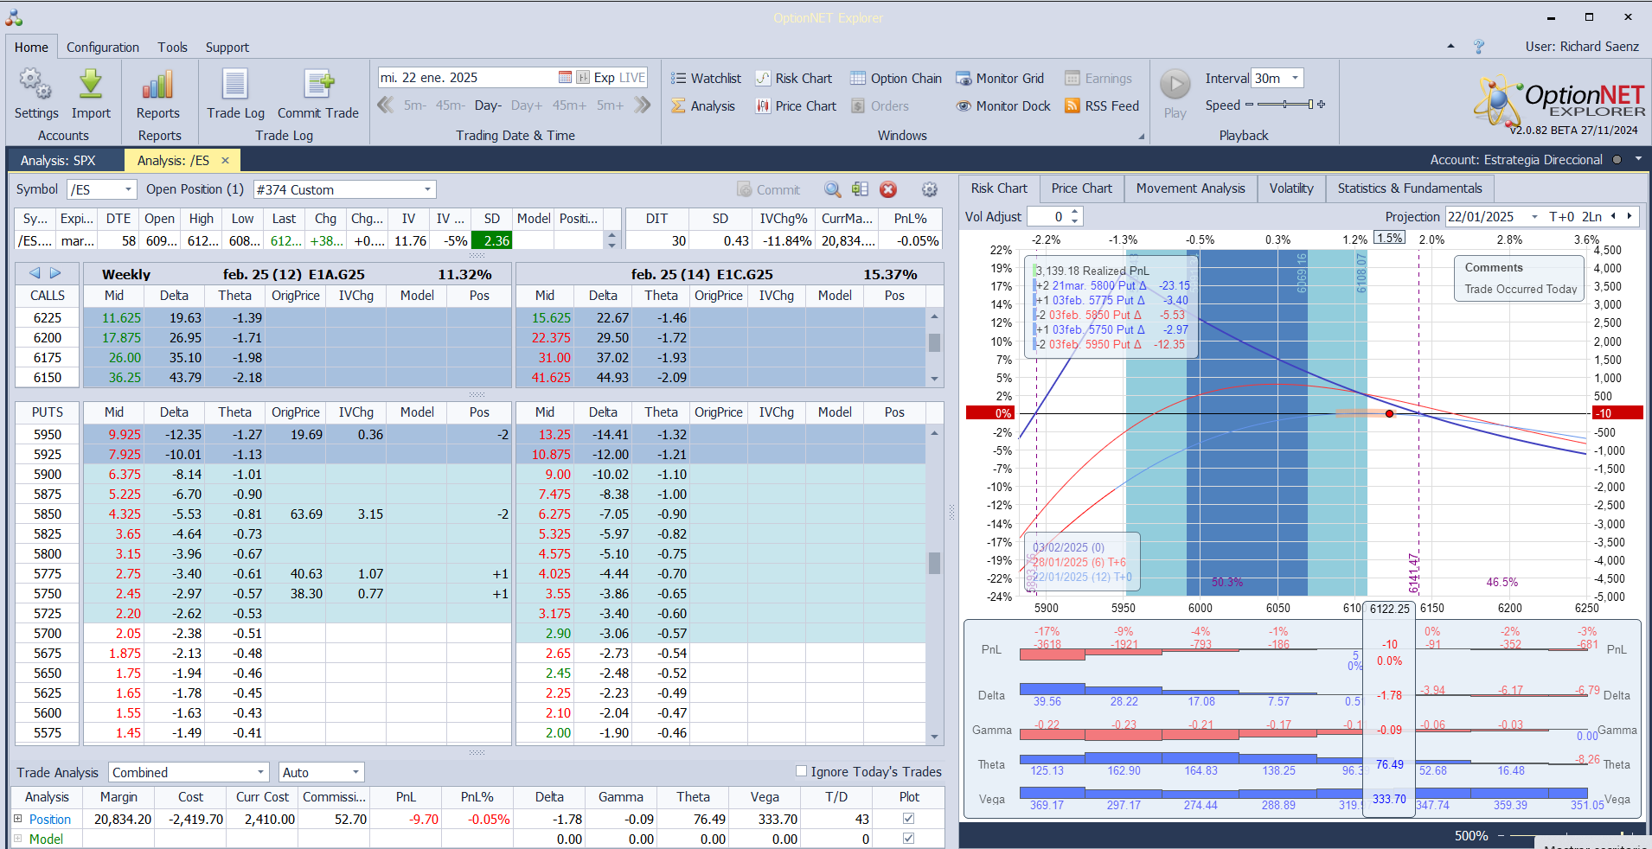
Task: Open the Monitor Grid window
Action: click(x=1000, y=79)
